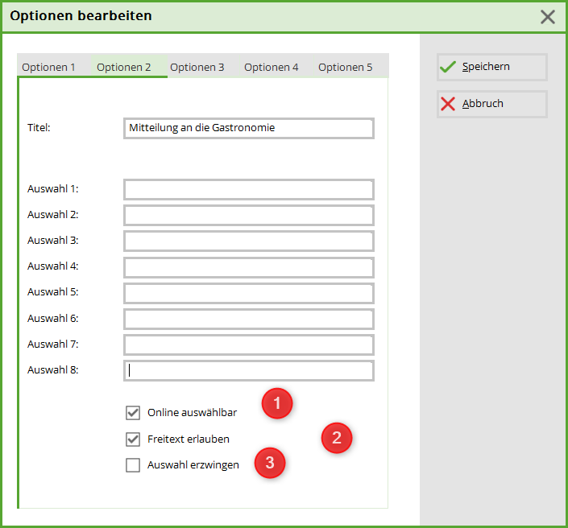Click red annotation marker number 1

coord(277,404)
